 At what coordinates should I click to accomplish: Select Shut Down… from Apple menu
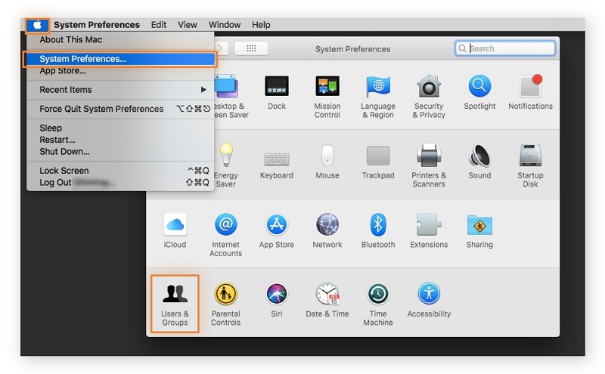(x=120, y=152)
